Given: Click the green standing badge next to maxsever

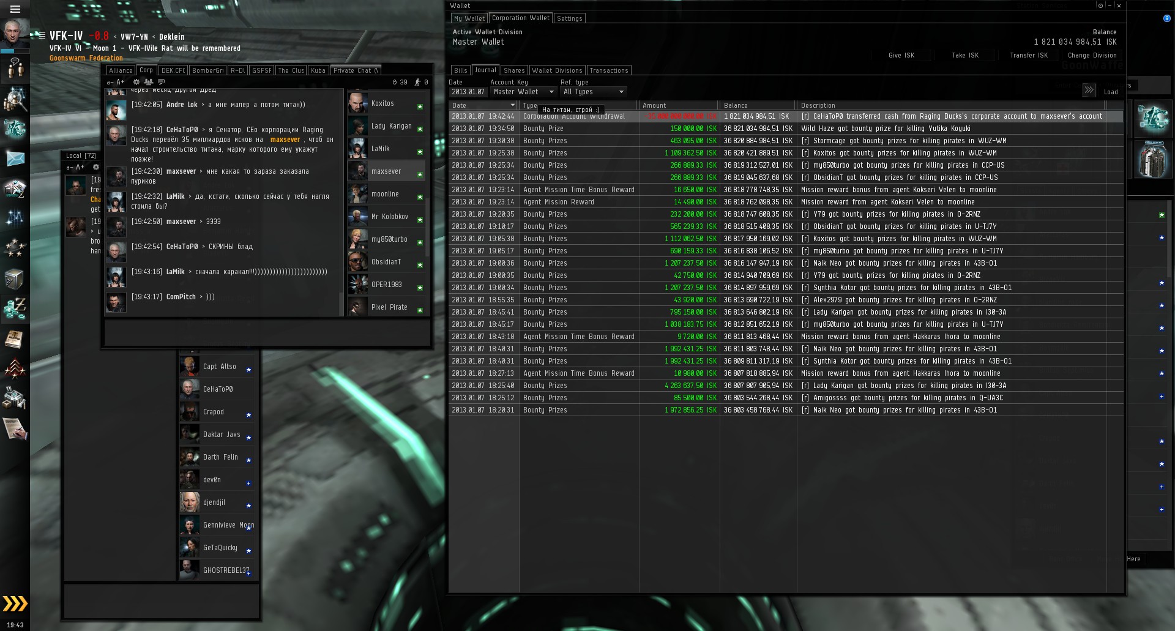Looking at the screenshot, I should (x=420, y=174).
